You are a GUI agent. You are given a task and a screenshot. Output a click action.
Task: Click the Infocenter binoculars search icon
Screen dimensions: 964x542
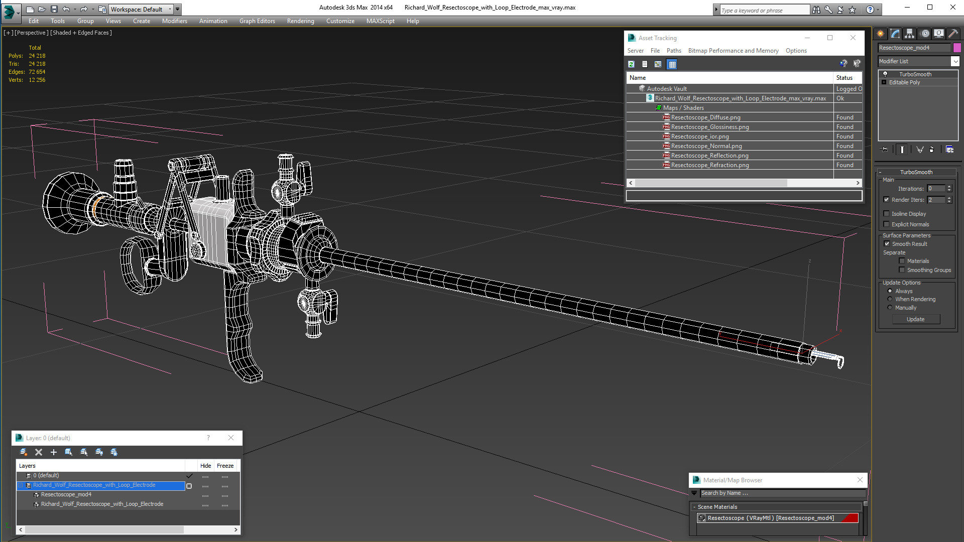[x=816, y=10]
